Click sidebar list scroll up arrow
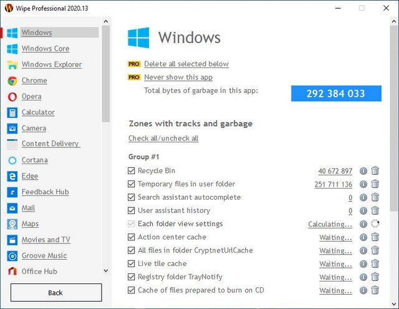 (x=106, y=22)
